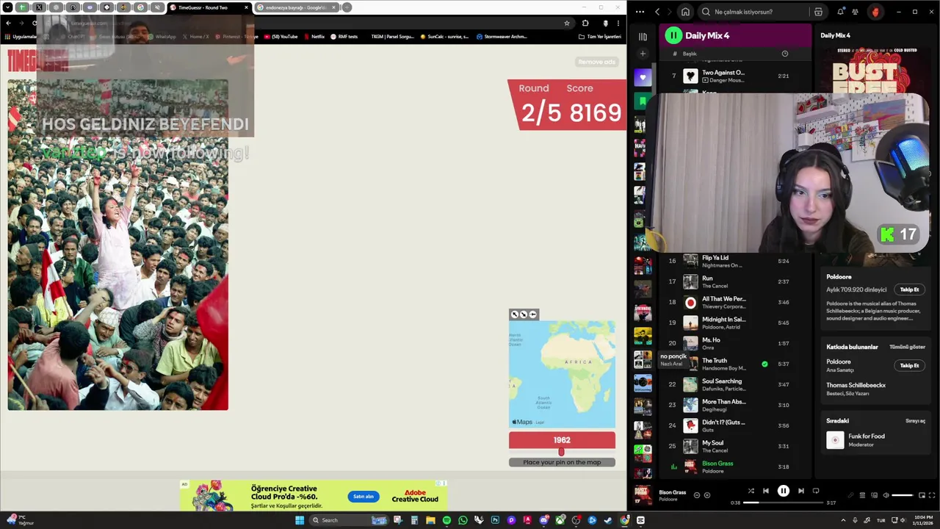Pause the Daily Mix 4 playlist via green header button

673,35
